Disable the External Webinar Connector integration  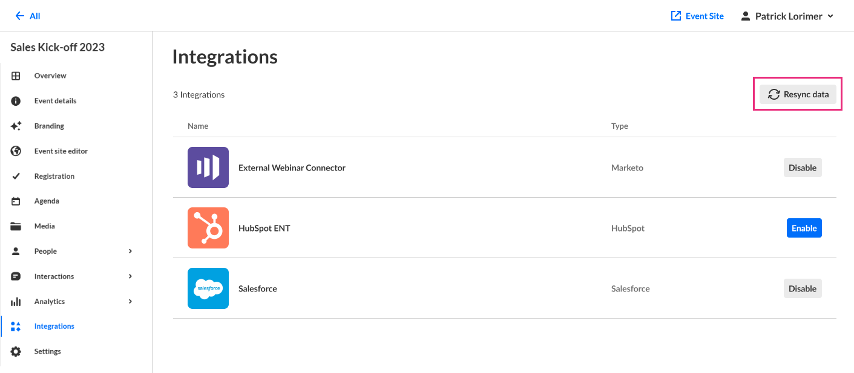[x=803, y=167]
